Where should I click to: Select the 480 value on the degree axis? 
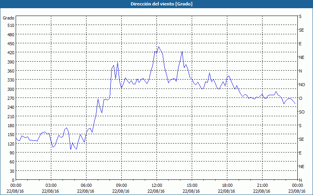pos(11,35)
